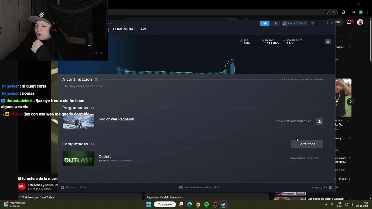Open Microsoft Edge from taskbar
The height and width of the screenshot is (209, 372).
click(x=189, y=204)
